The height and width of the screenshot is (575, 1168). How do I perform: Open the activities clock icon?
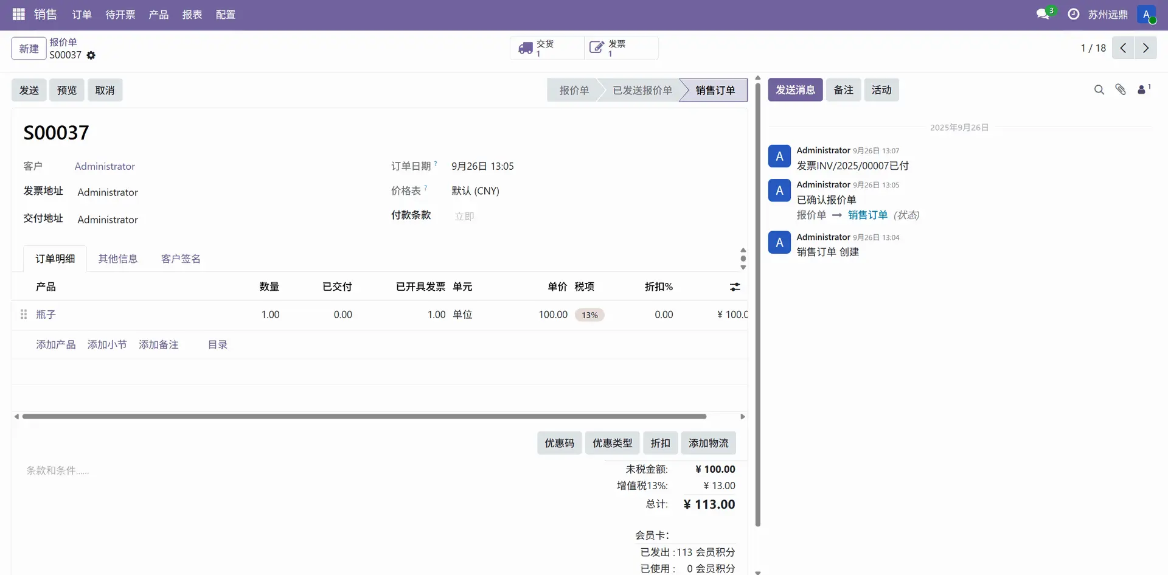tap(1074, 14)
